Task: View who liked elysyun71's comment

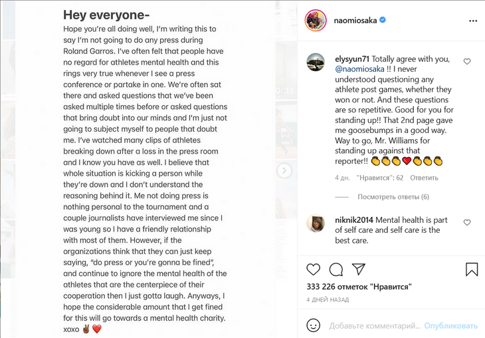Action: point(380,178)
